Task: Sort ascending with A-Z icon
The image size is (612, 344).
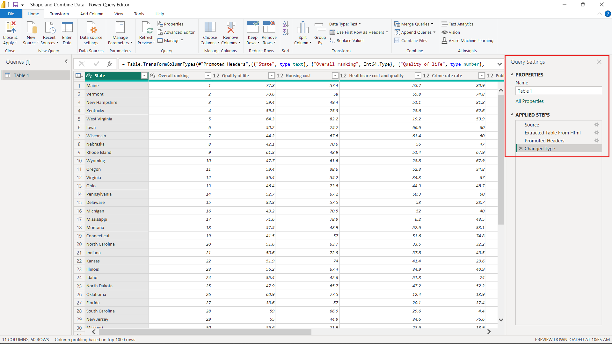Action: [286, 24]
